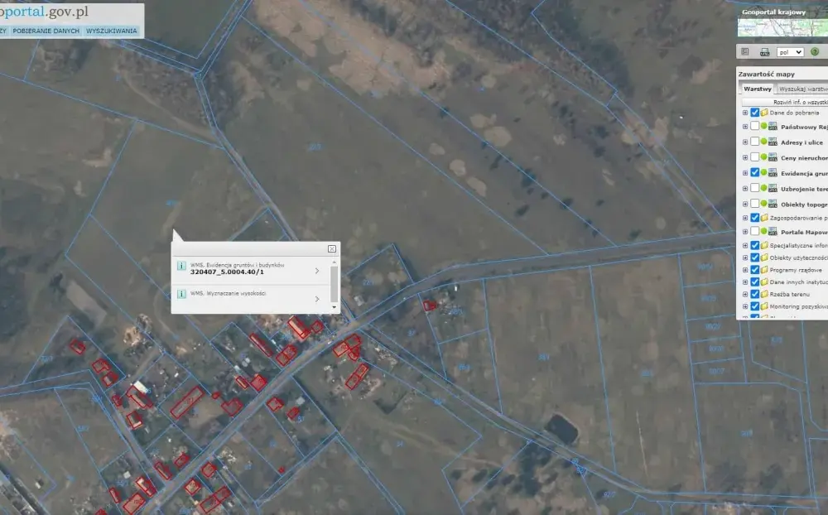Switch to the Wyszukaj warstwę tab
Screen dimensions: 828x515
(x=802, y=89)
